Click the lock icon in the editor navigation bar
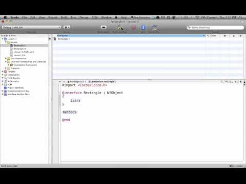The height and width of the screenshot is (184, 246). tap(241, 82)
